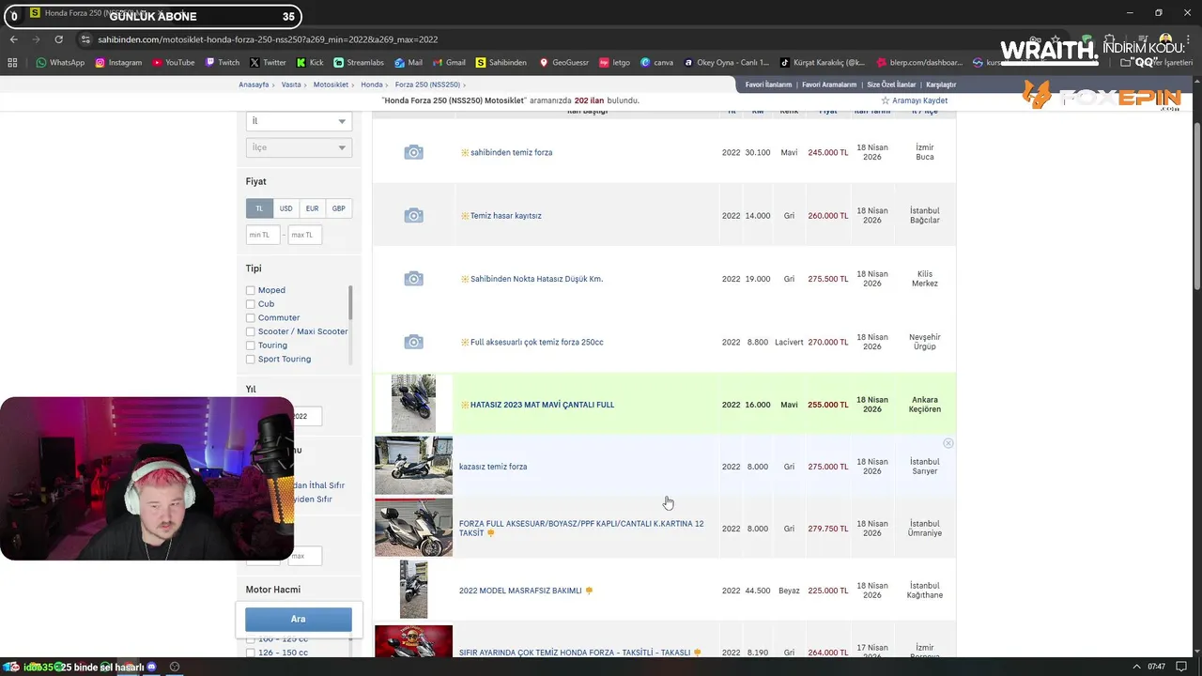Select USD currency toggle
This screenshot has width=1202, height=676.
285,208
